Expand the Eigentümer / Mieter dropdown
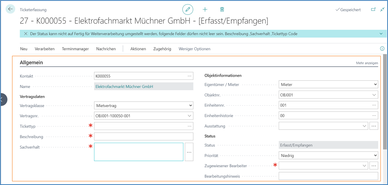The height and width of the screenshot is (185, 388). [x=328, y=85]
